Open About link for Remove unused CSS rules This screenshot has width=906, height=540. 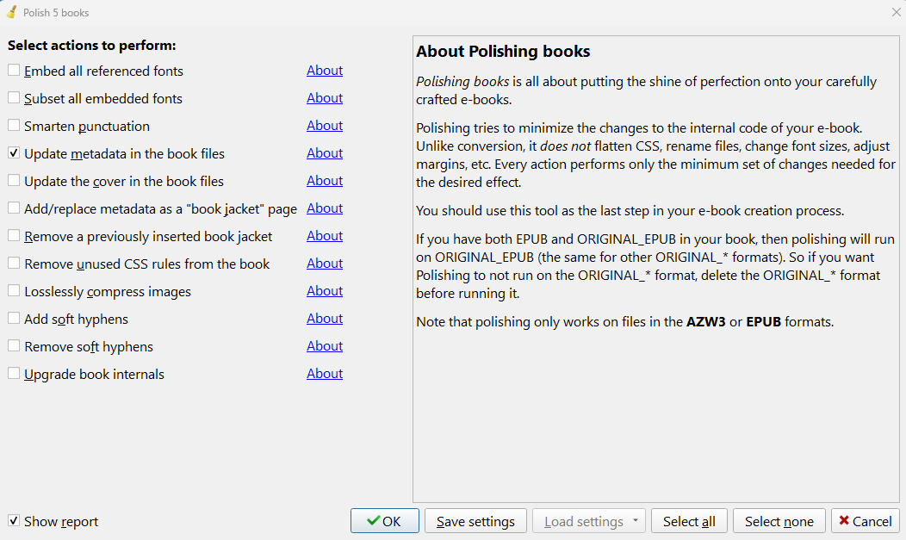(x=325, y=264)
